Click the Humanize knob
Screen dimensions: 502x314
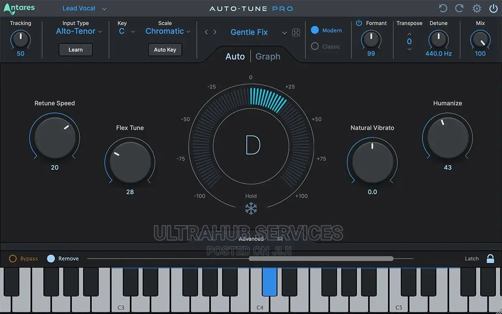(448, 137)
